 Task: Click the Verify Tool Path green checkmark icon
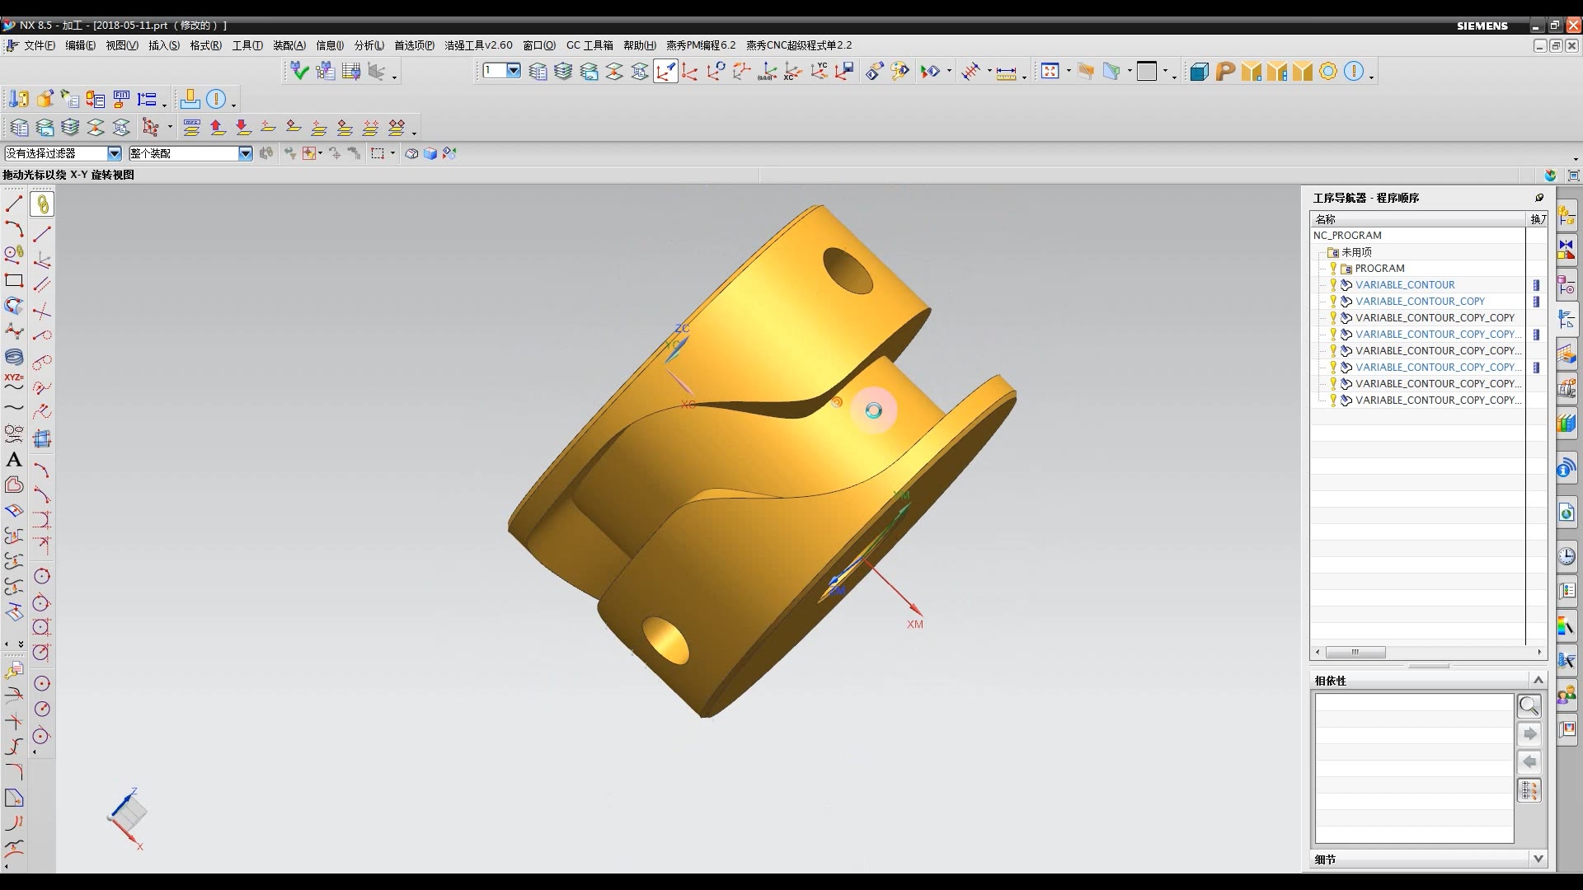[x=298, y=72]
